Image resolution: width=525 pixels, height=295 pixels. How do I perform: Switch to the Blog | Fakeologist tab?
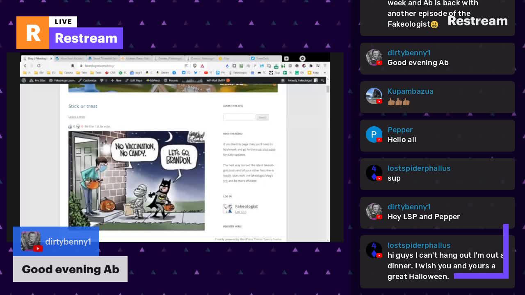[37, 59]
